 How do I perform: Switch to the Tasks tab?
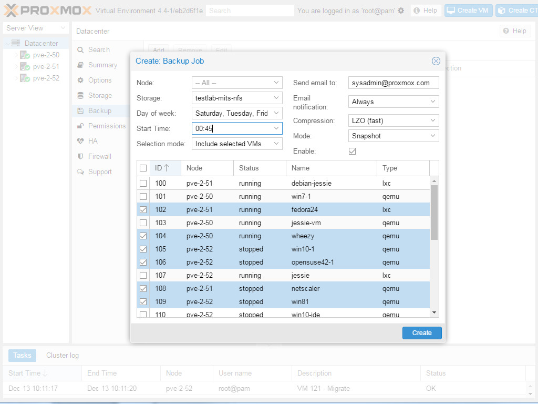point(22,355)
